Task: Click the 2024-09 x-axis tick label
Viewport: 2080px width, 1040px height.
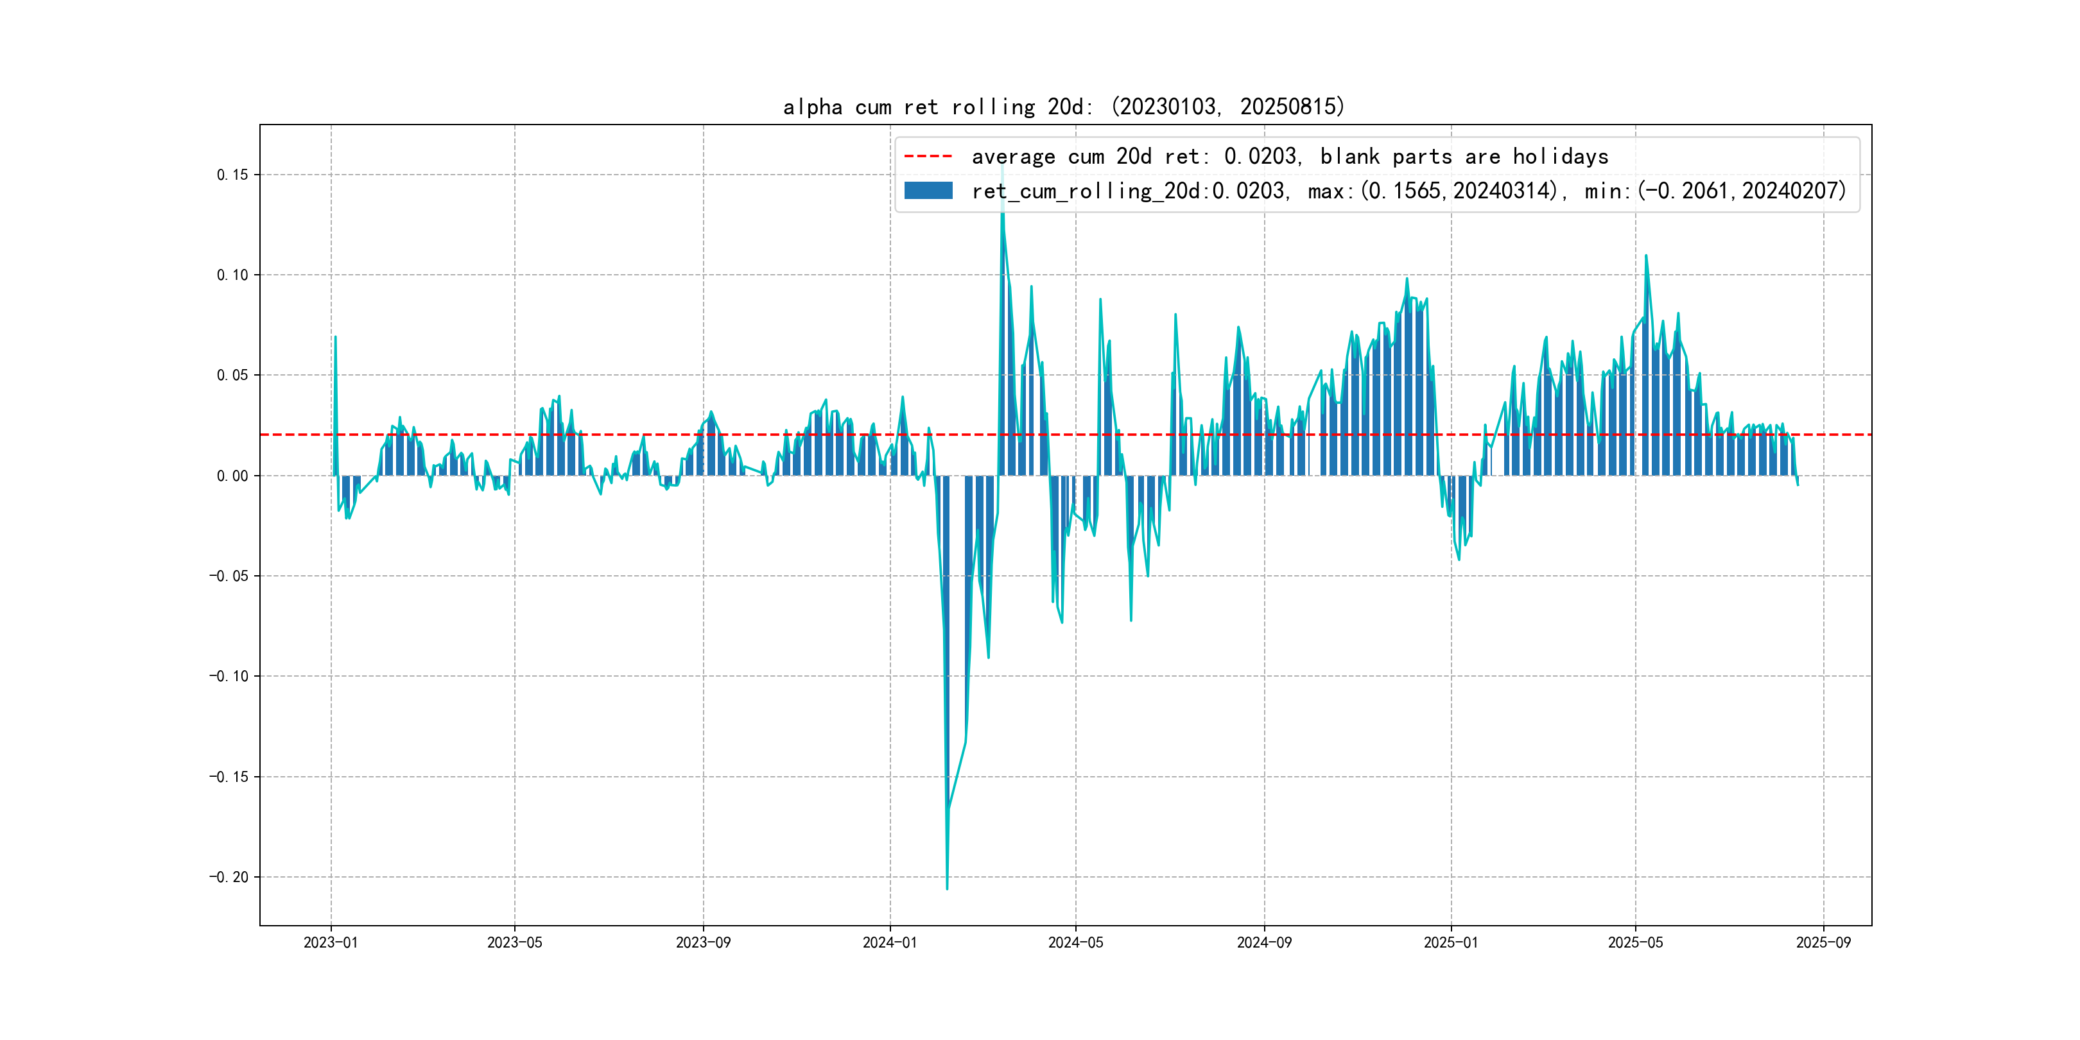Action: point(1263,942)
